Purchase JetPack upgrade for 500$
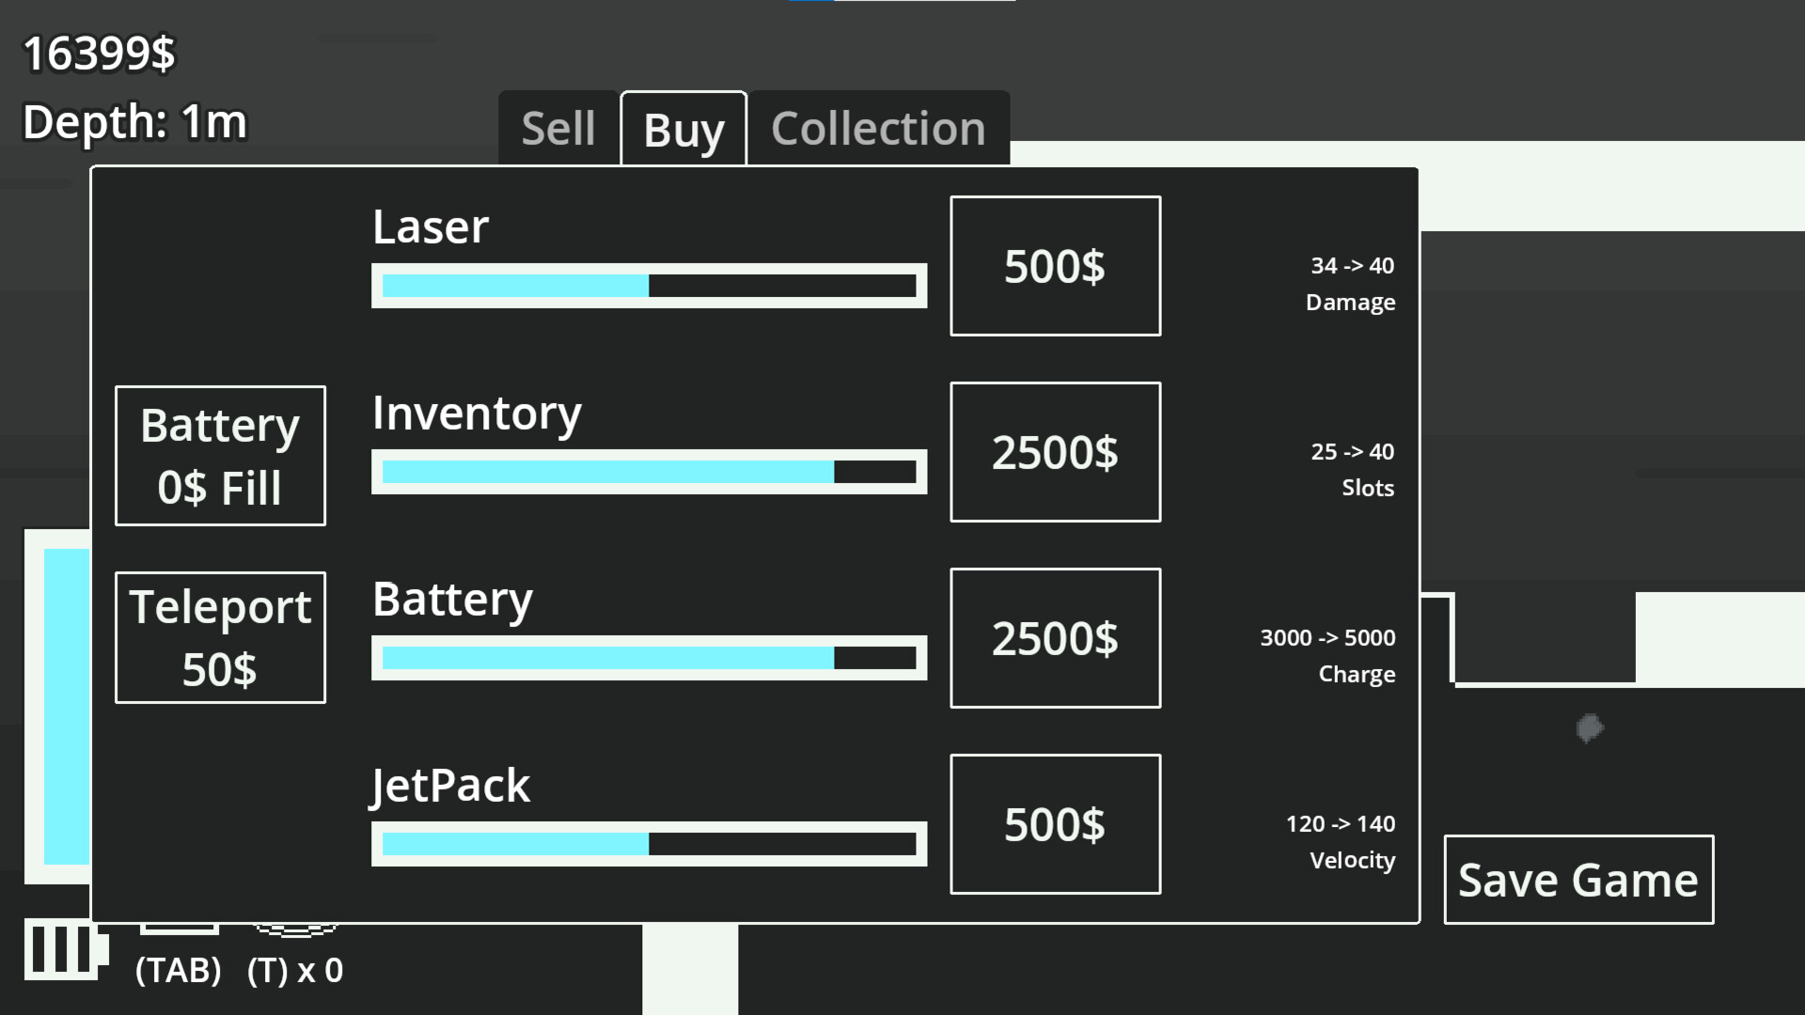 [1055, 824]
